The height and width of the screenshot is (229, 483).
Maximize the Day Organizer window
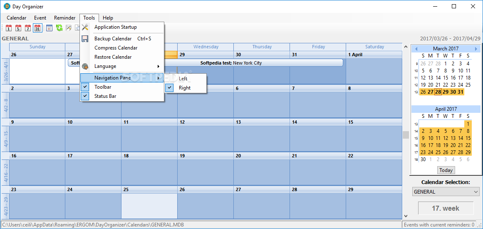point(454,6)
